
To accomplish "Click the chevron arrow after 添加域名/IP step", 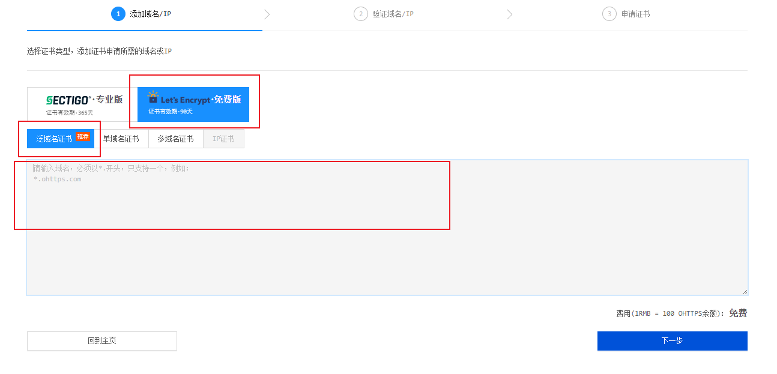I will (x=267, y=14).
